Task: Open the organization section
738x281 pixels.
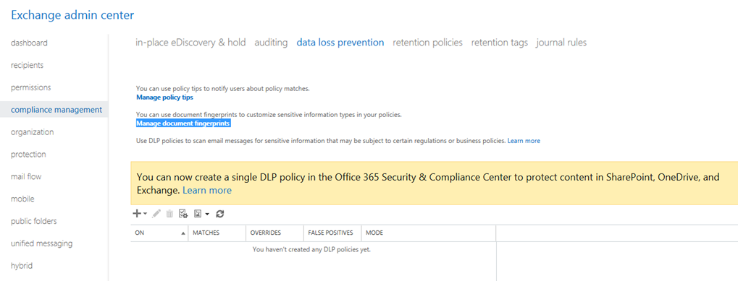Action: 33,131
